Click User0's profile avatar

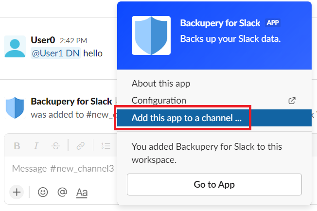tap(15, 47)
